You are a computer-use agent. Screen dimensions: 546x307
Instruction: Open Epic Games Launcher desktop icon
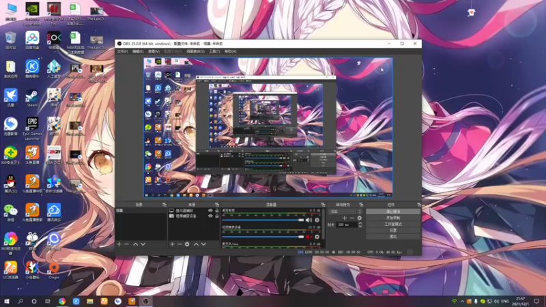[x=32, y=128]
